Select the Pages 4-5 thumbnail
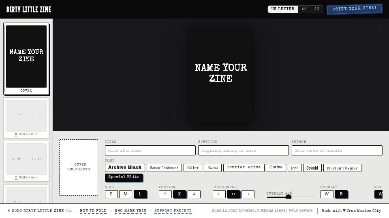Screen dimensions: 389x218 [26, 161]
